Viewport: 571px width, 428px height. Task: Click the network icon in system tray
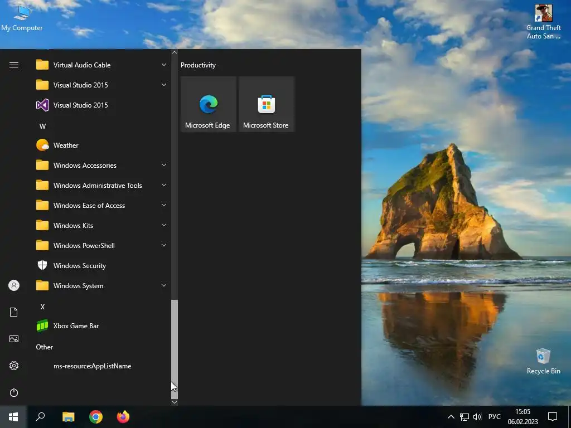tap(464, 417)
